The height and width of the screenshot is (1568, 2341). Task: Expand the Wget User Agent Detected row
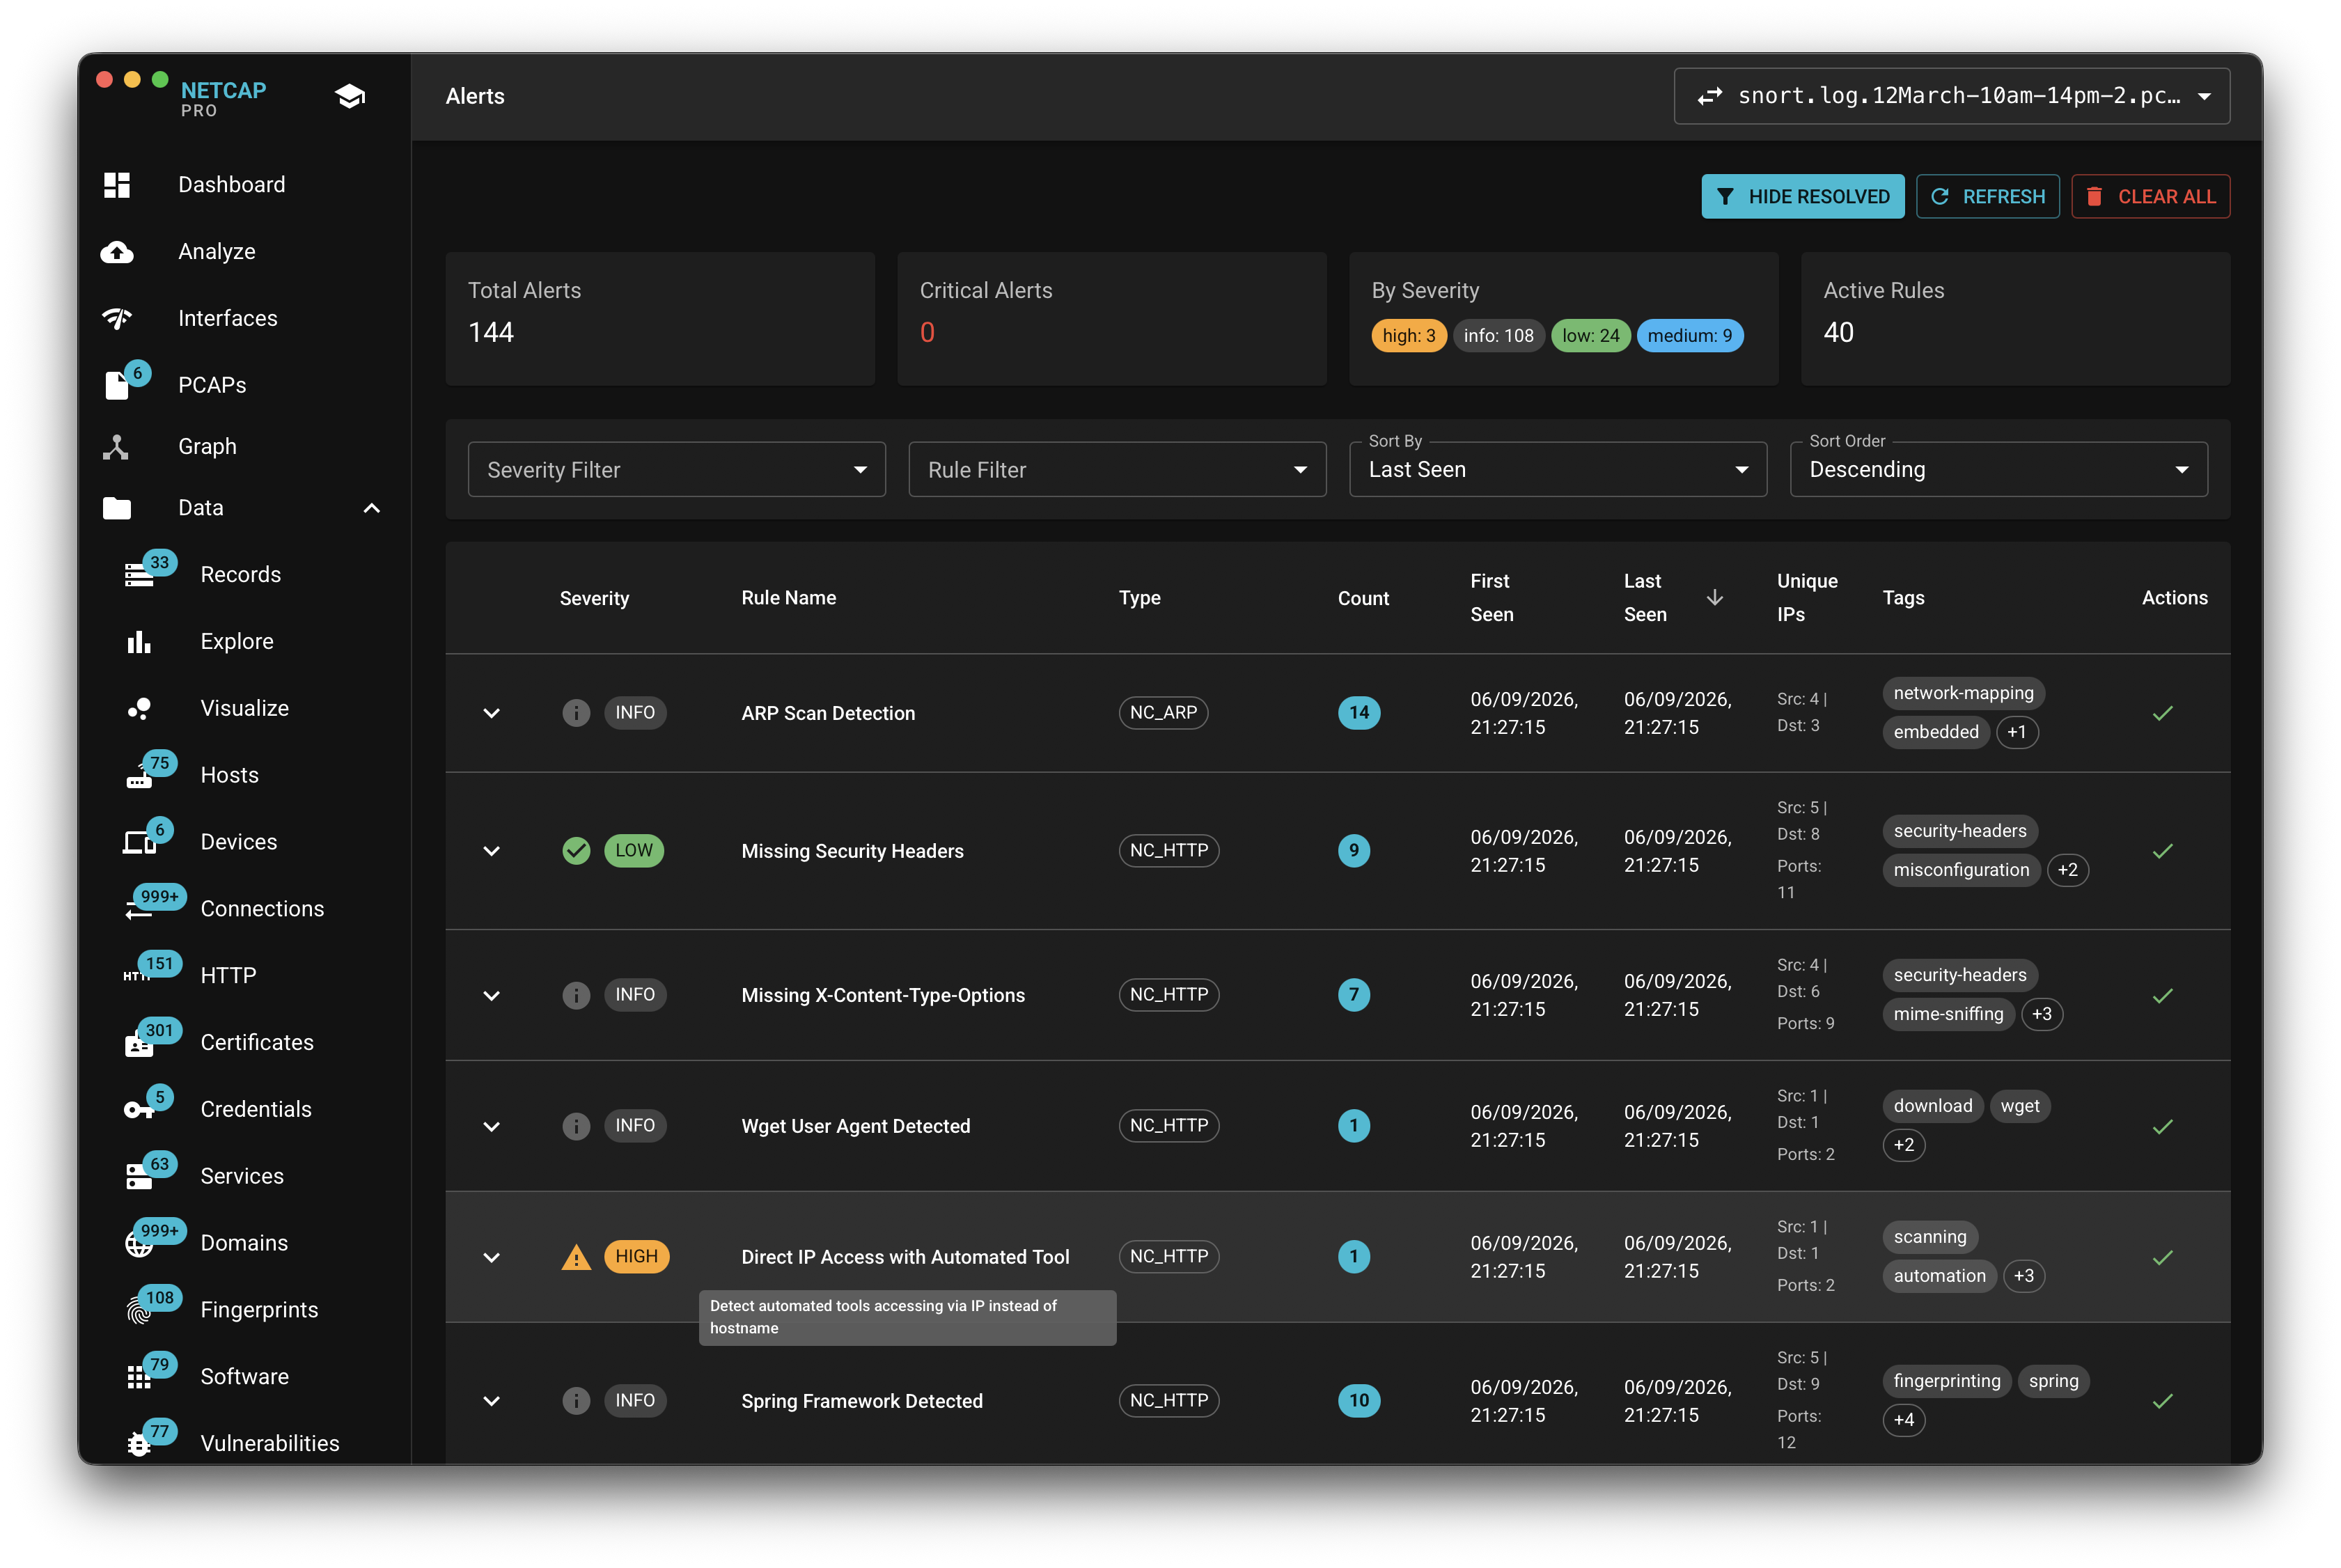[491, 1127]
